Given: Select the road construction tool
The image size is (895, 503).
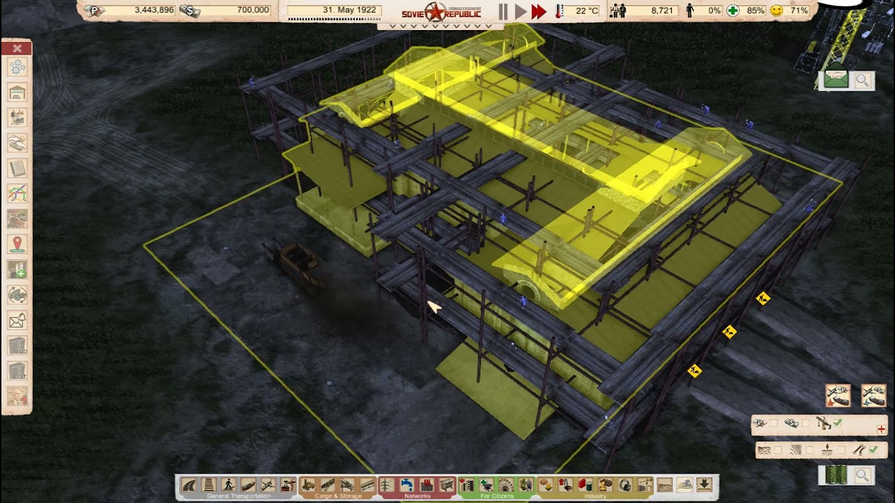Looking at the screenshot, I should pyautogui.click(x=189, y=485).
